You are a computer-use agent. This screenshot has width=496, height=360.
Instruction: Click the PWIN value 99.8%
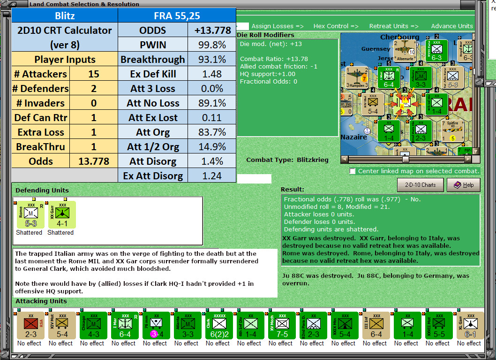[x=212, y=45]
